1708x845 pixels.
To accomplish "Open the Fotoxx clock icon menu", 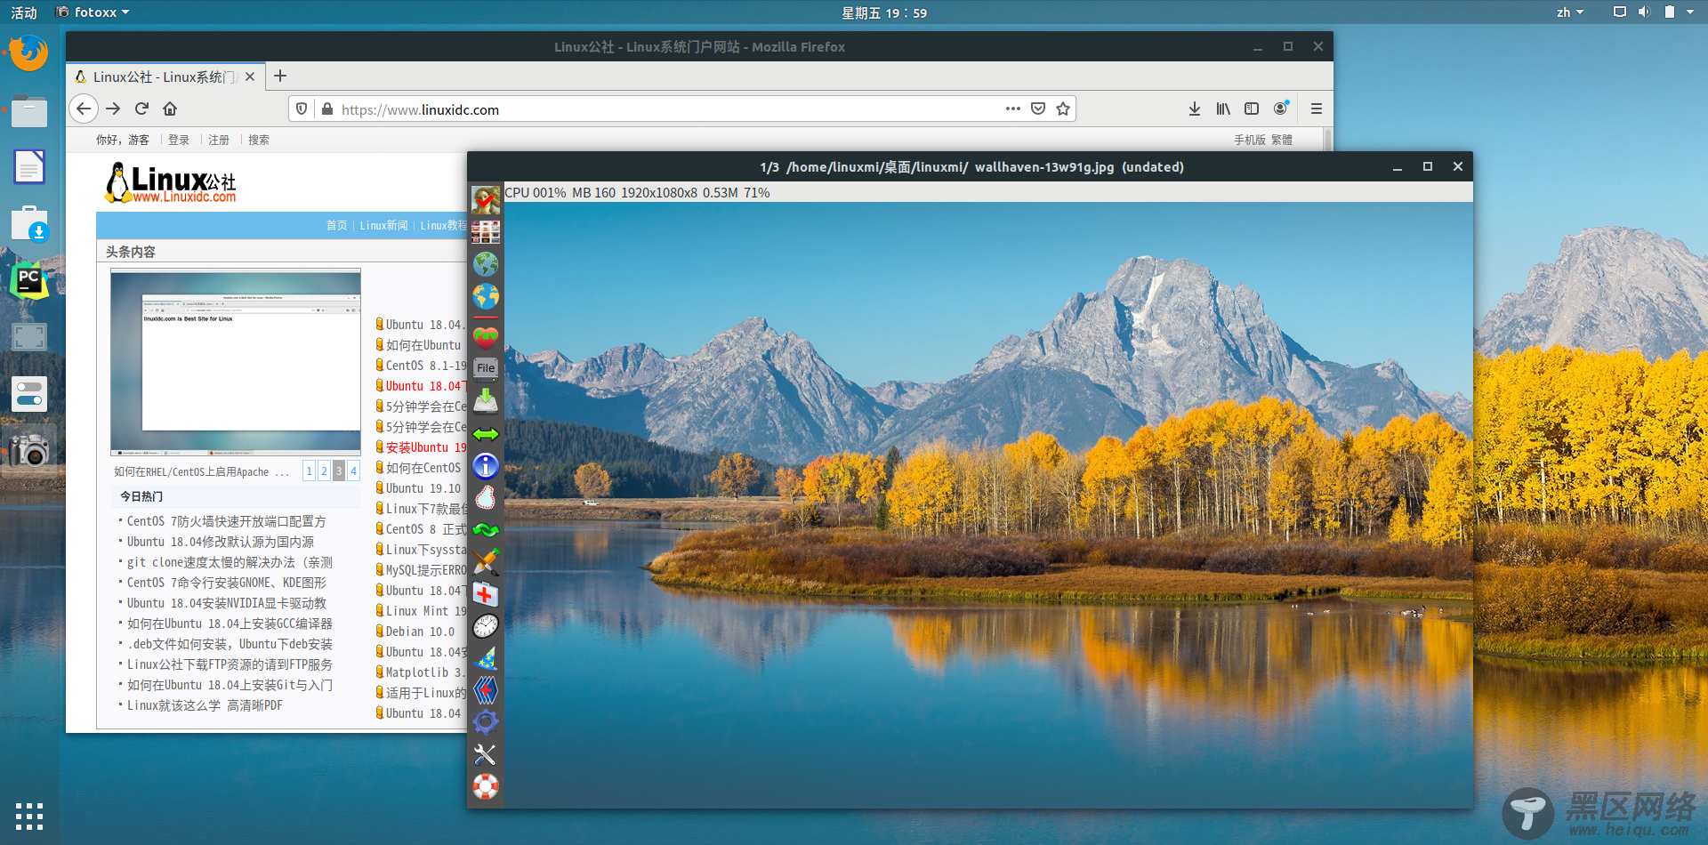I will click(x=486, y=626).
